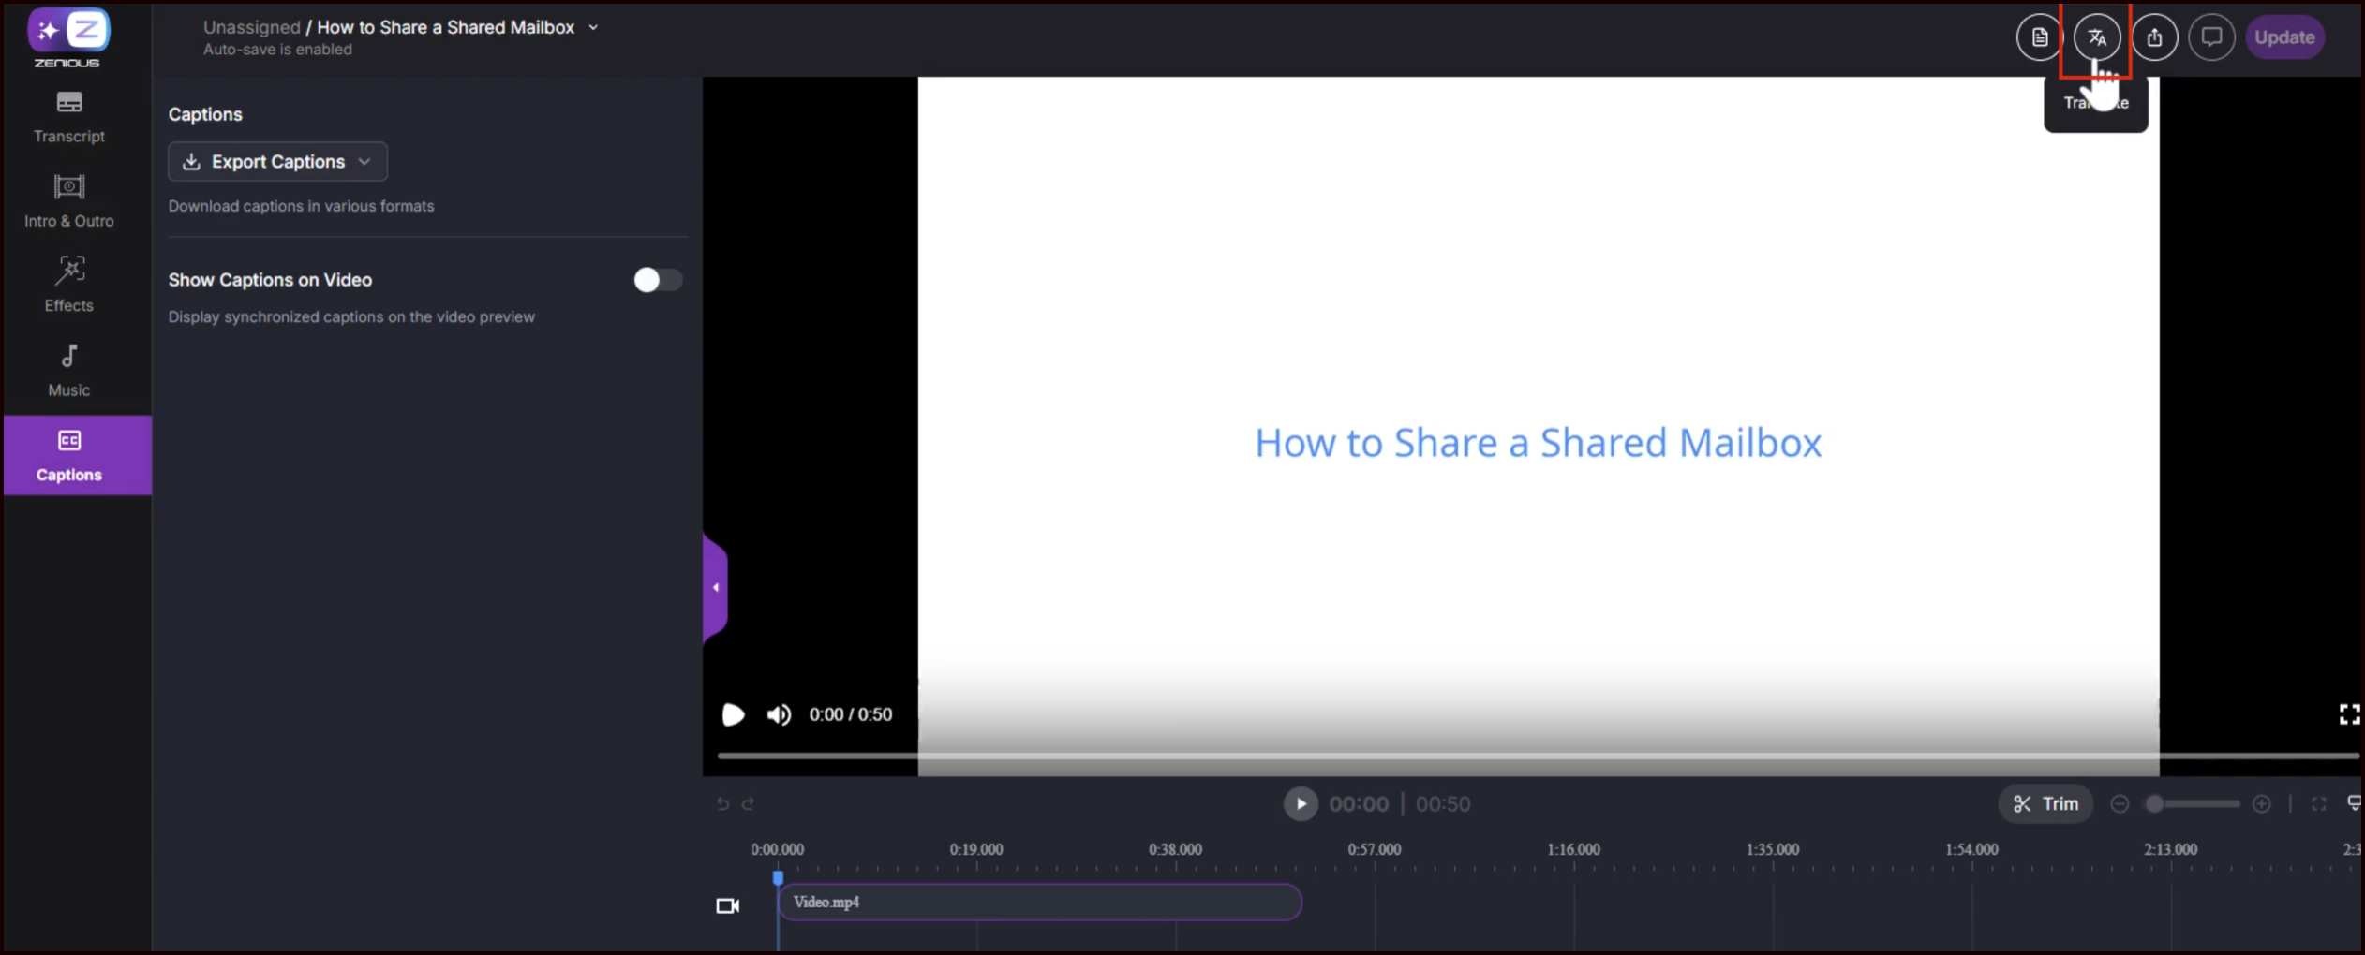Image resolution: width=2365 pixels, height=955 pixels.
Task: Click the Trim button
Action: click(2045, 804)
